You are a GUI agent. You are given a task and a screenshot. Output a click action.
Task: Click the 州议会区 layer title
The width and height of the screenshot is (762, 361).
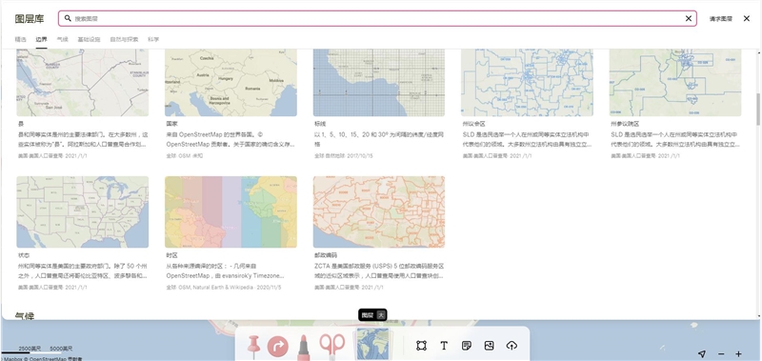click(x=473, y=124)
